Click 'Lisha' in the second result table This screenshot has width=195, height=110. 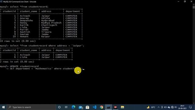pos(23,57)
